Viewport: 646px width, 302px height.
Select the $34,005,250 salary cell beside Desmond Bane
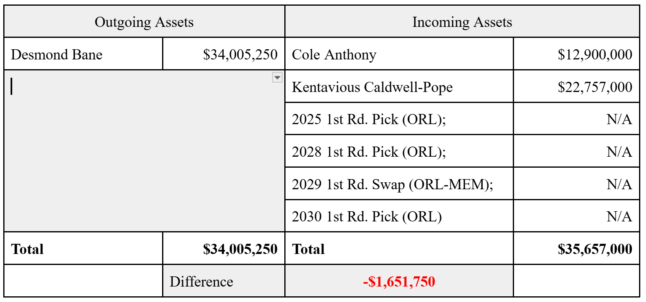tap(224, 54)
